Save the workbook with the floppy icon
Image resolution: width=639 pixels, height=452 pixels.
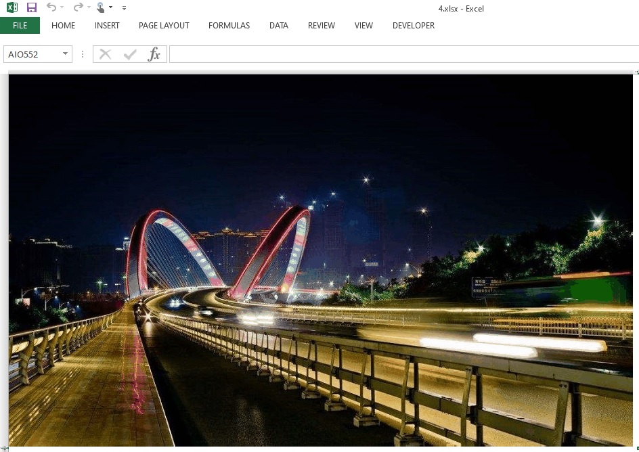31,8
